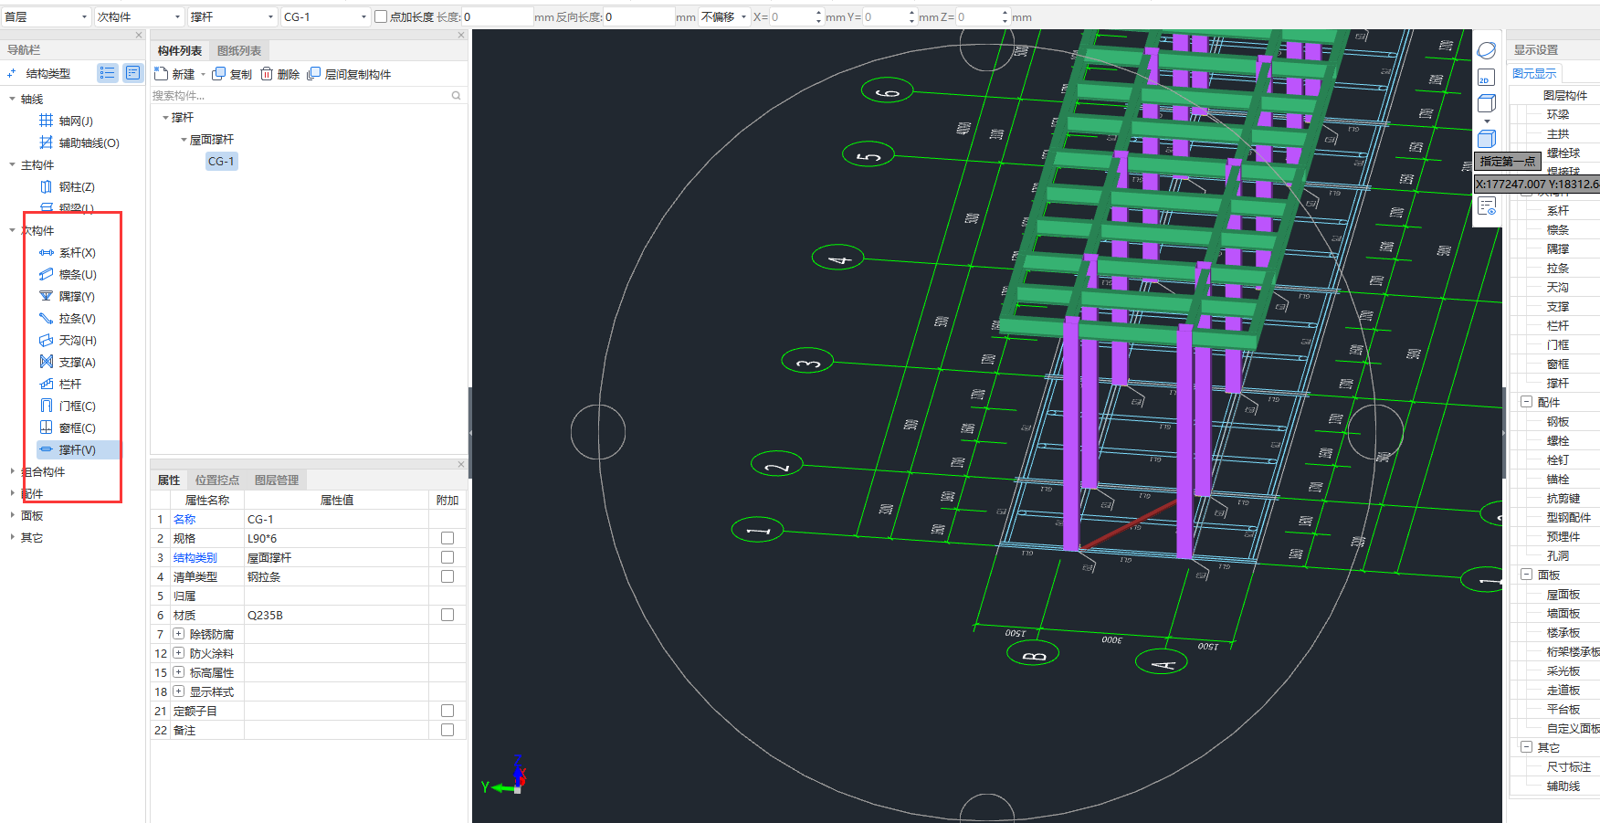Click the 新建 new component button
The image size is (1600, 823).
[x=175, y=74]
